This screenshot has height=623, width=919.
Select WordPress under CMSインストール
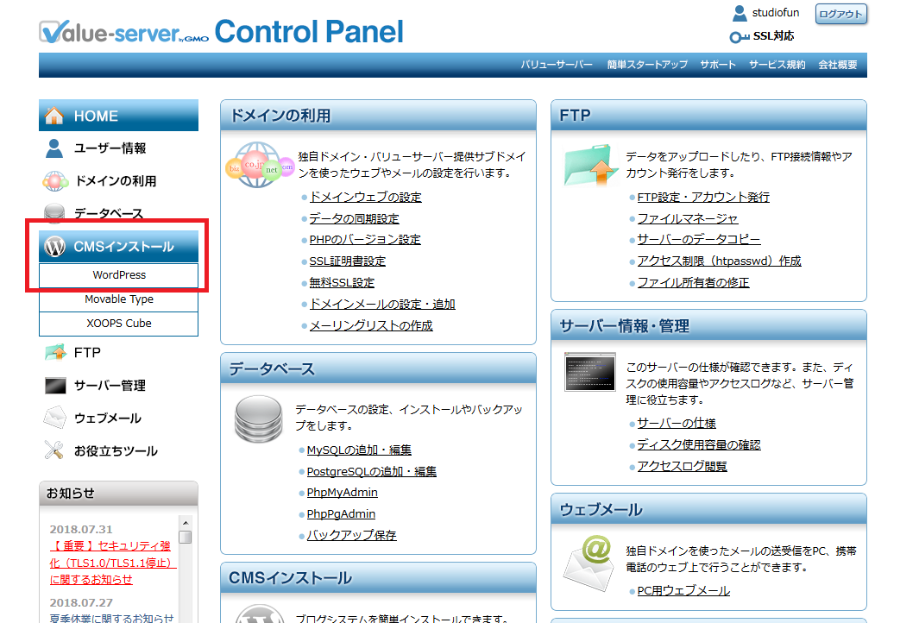[x=119, y=275]
